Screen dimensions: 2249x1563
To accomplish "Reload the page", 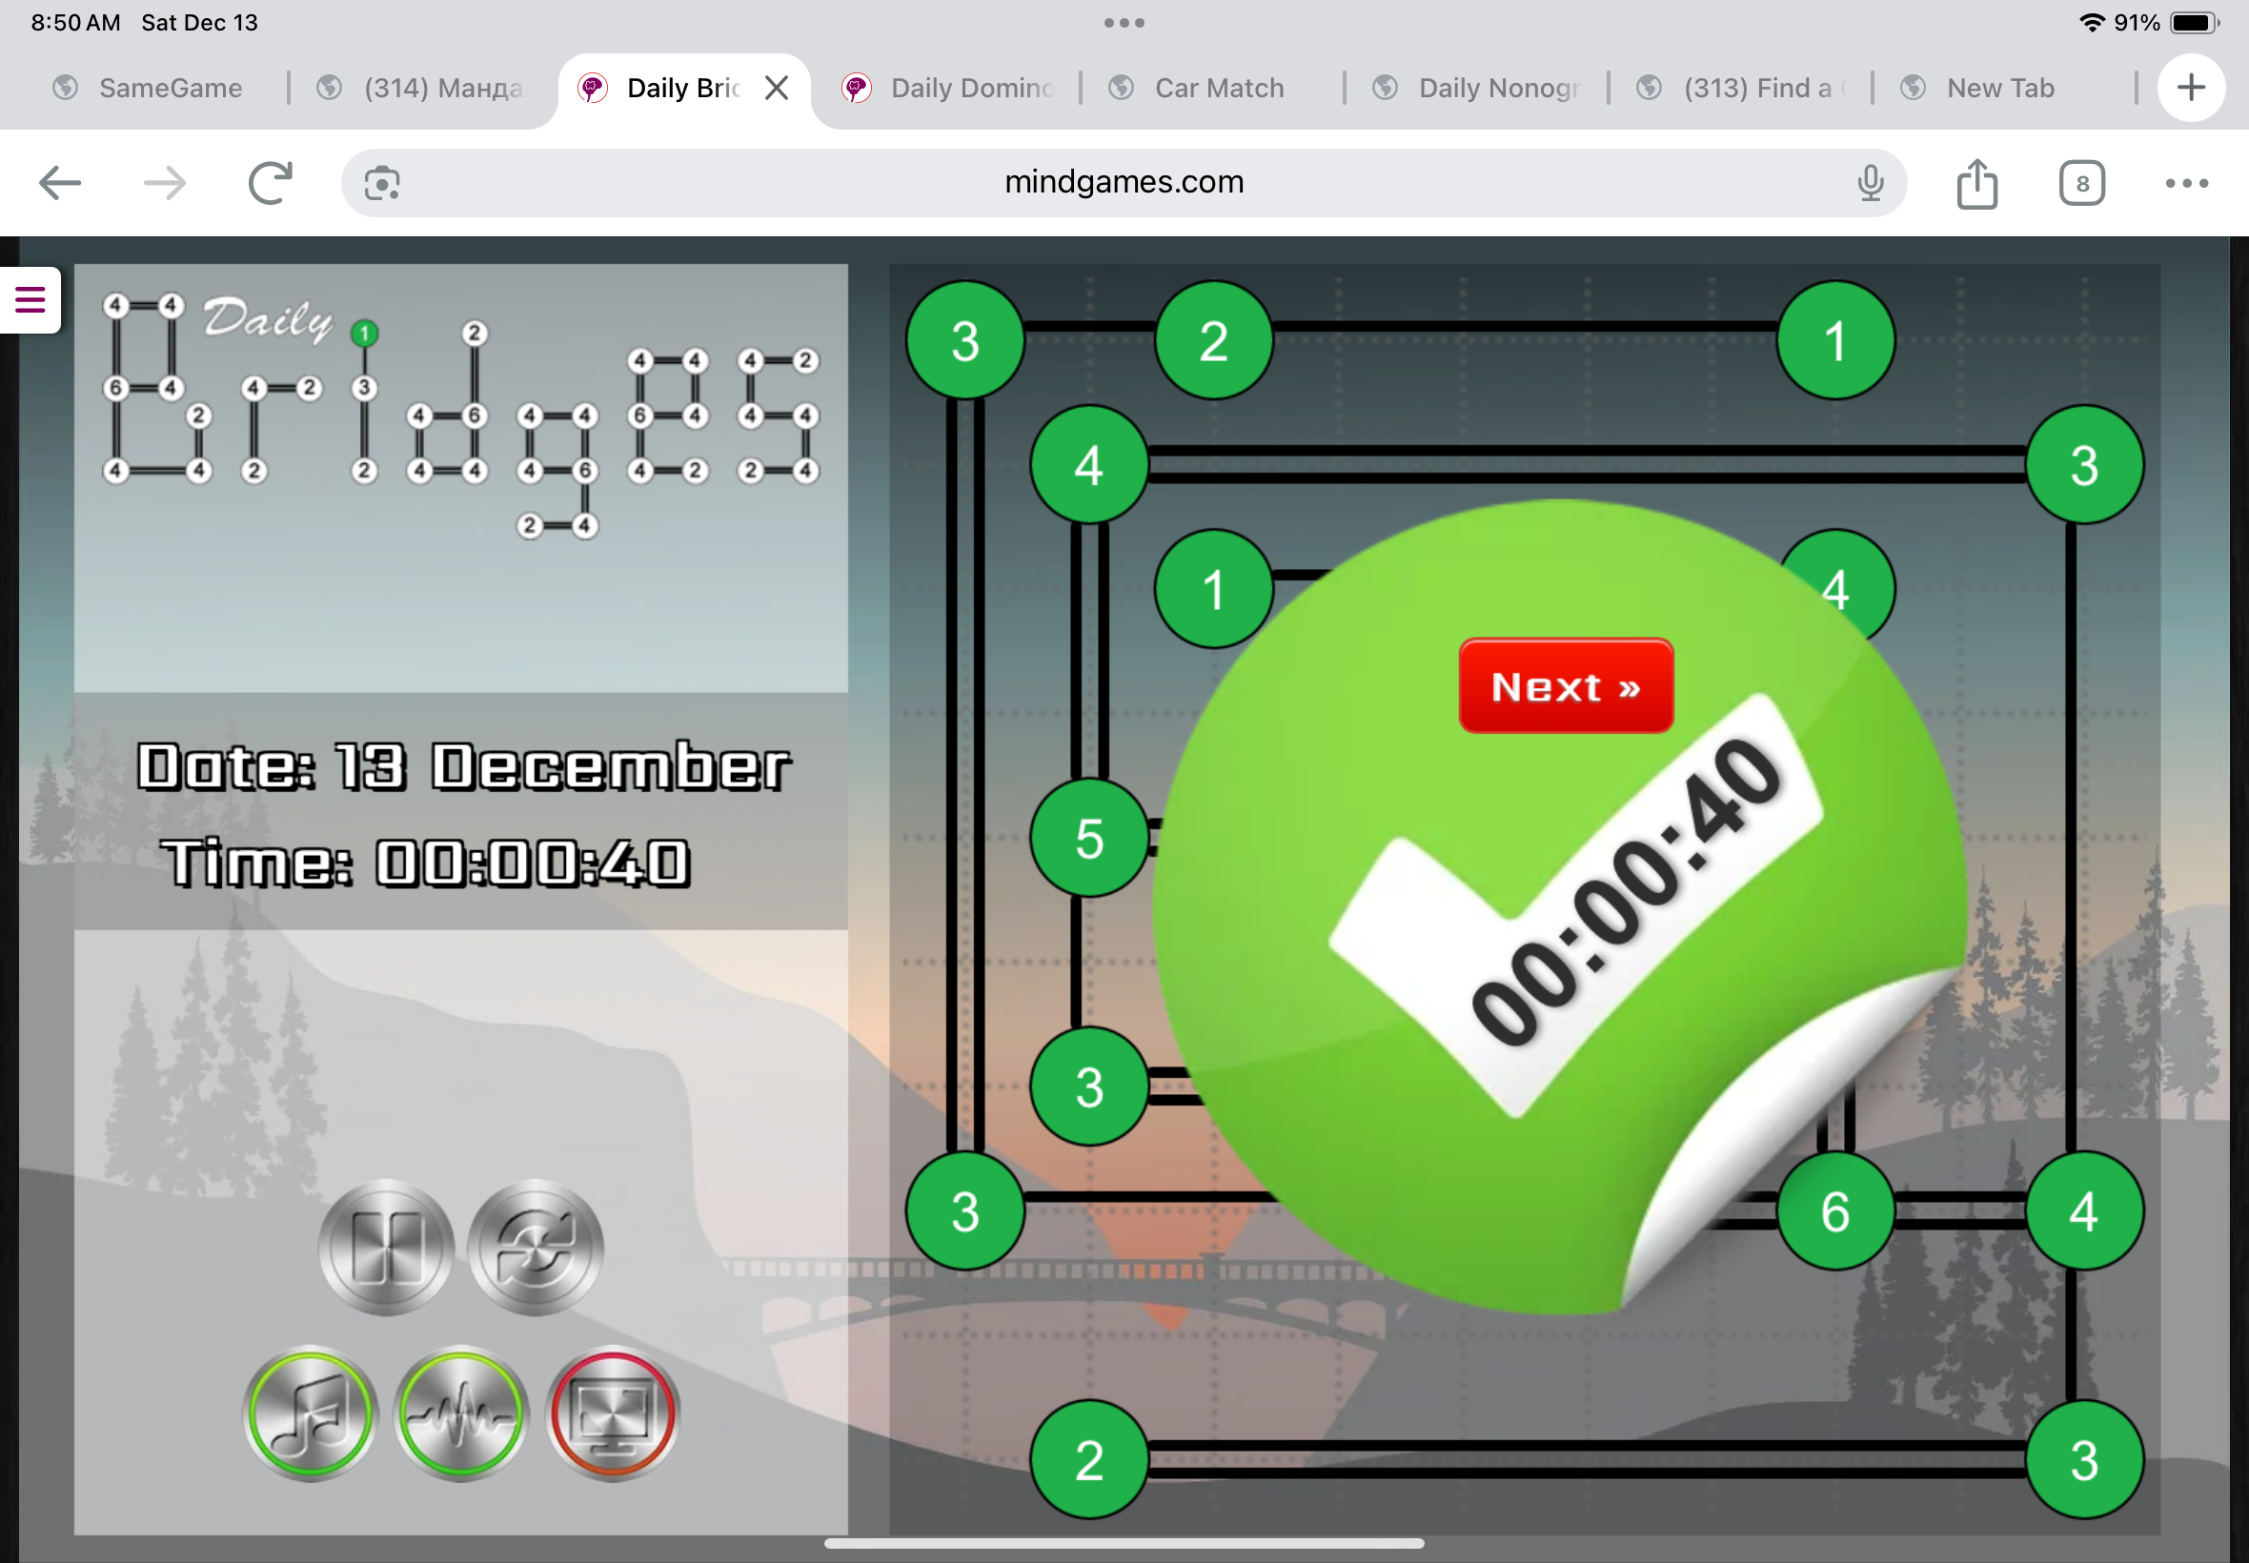I will [x=271, y=183].
